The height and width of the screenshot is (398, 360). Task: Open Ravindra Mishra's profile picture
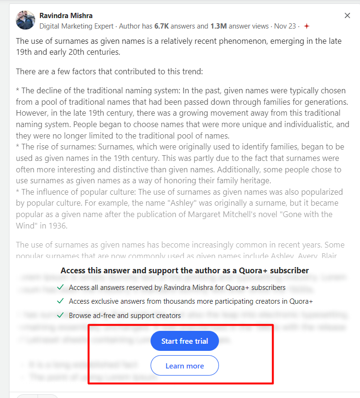tap(26, 20)
